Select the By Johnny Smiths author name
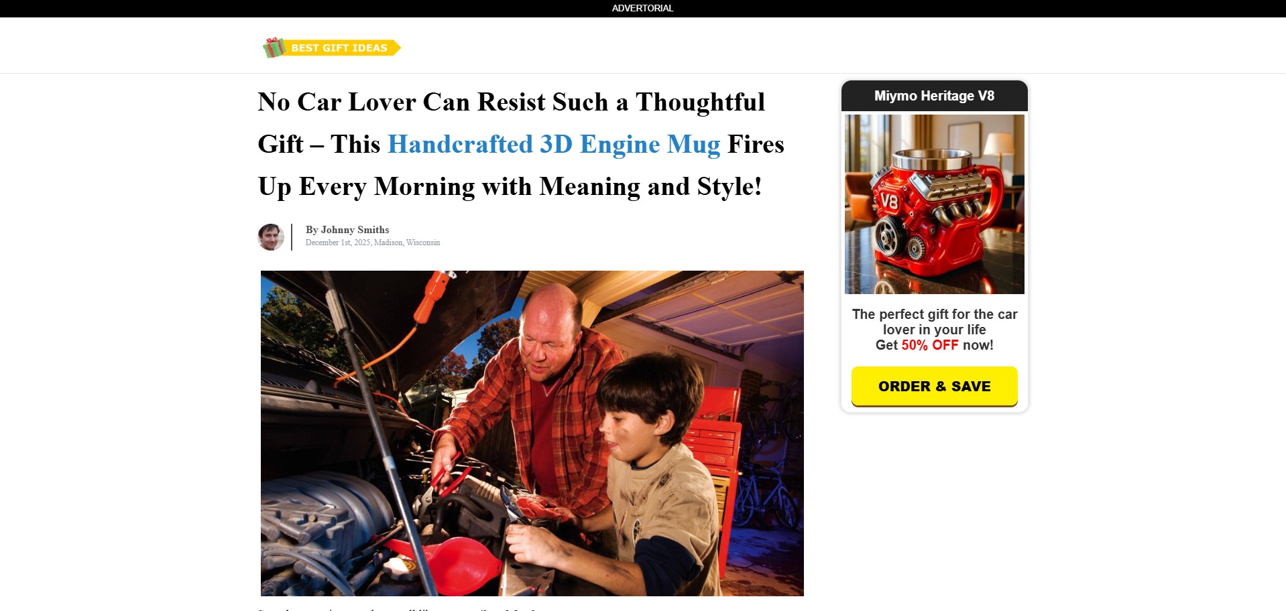This screenshot has width=1286, height=611. 347,230
